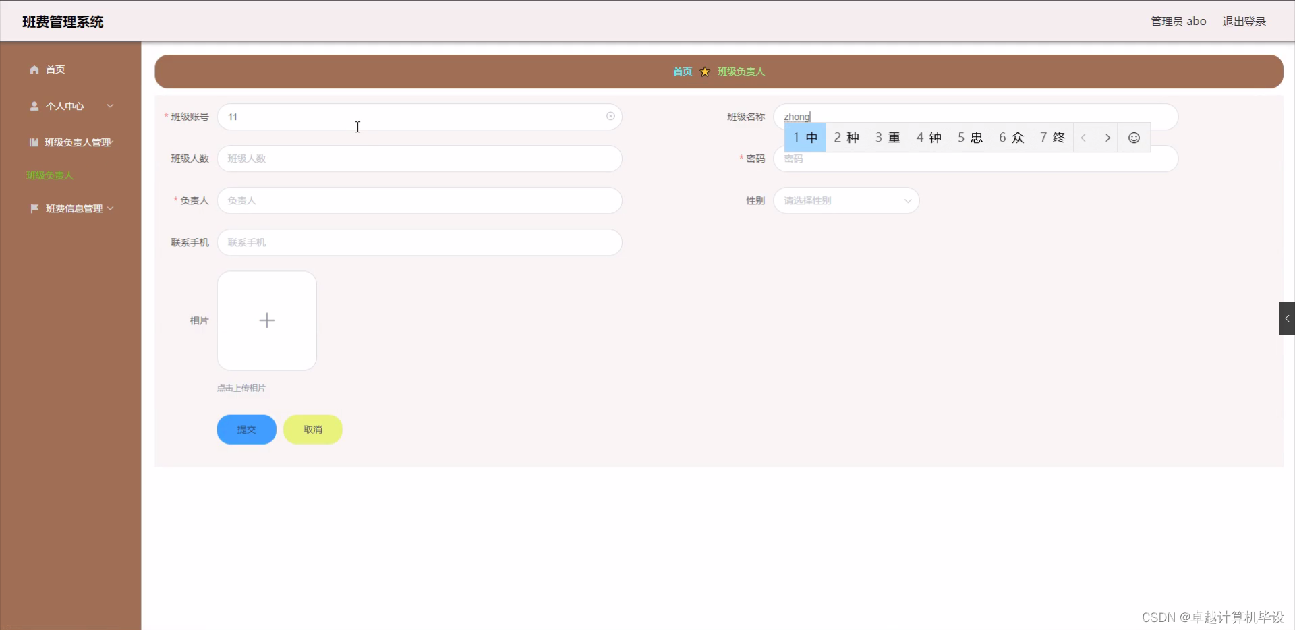Click the star icon in the breadcrumb bar
Viewport: 1295px width, 630px height.
(x=703, y=71)
